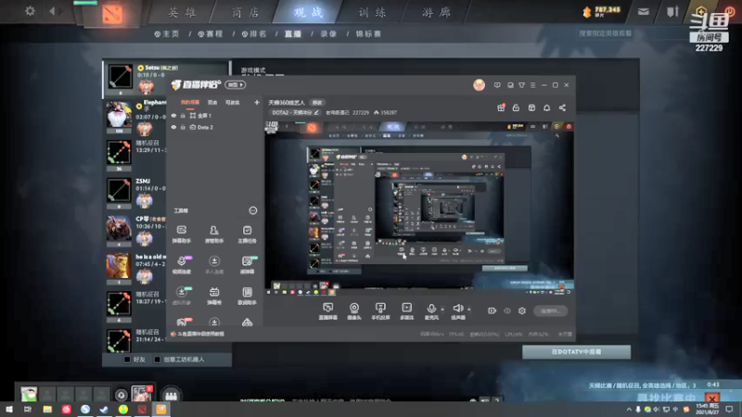Image resolution: width=742 pixels, height=417 pixels.
Task: Open the notification bell in 直播伴侣
Action: pyautogui.click(x=546, y=107)
